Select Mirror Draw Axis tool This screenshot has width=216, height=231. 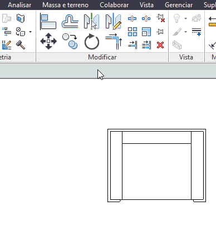click(x=114, y=22)
